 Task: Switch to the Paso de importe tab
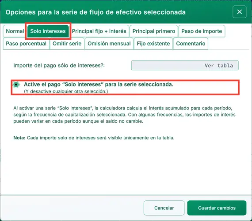[x=202, y=31]
